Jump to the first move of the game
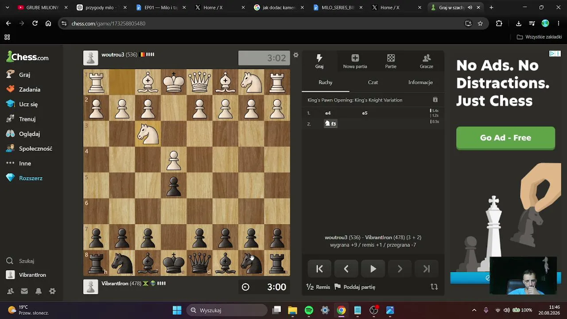 coord(319,269)
